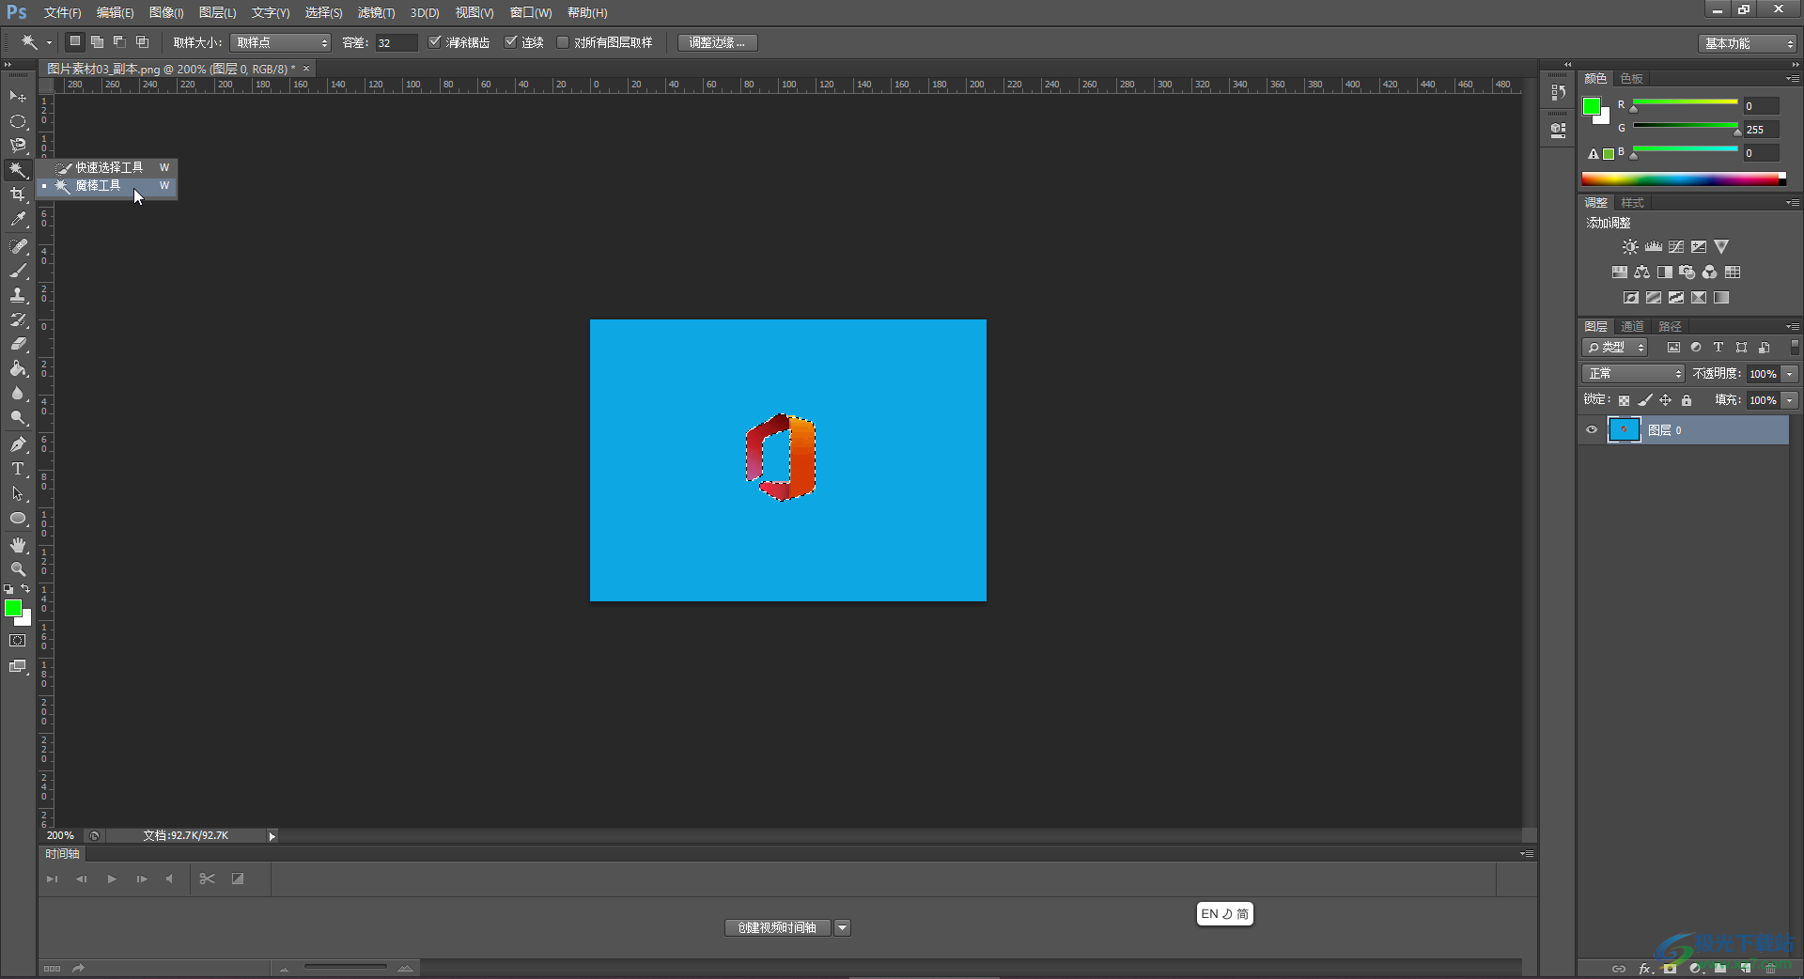Image resolution: width=1804 pixels, height=979 pixels.
Task: Open the 选择(S) menu
Action: 323,13
